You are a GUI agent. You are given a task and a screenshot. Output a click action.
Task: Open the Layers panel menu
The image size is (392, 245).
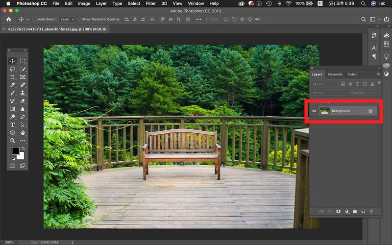tap(378, 74)
